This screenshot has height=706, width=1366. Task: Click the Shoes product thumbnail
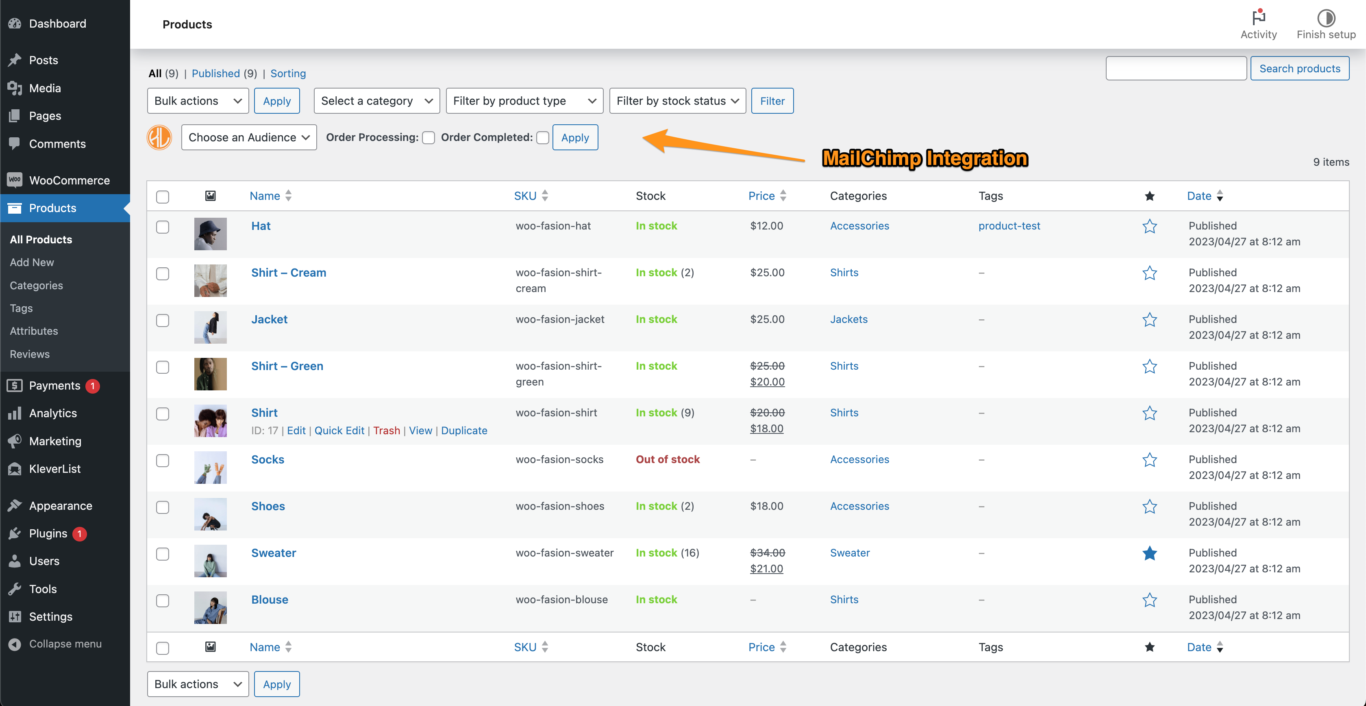tap(210, 514)
